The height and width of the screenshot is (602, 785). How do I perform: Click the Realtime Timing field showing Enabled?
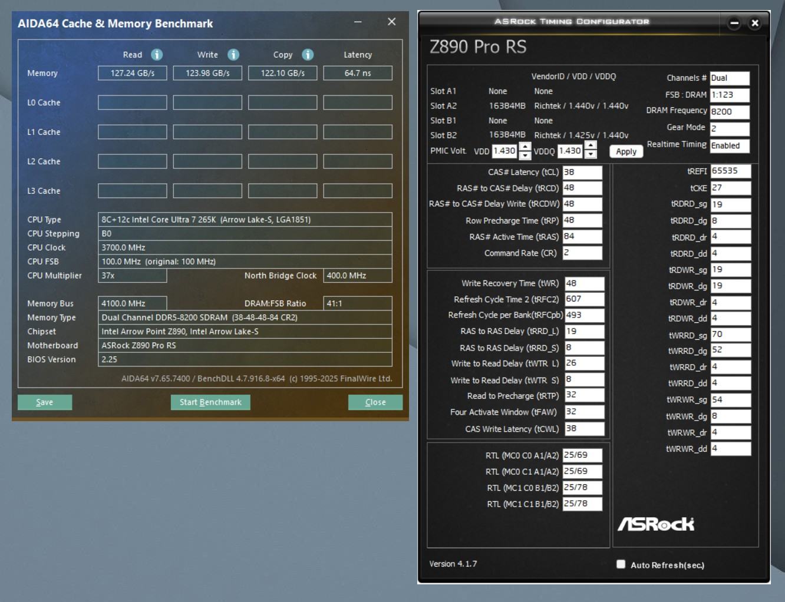pyautogui.click(x=730, y=145)
